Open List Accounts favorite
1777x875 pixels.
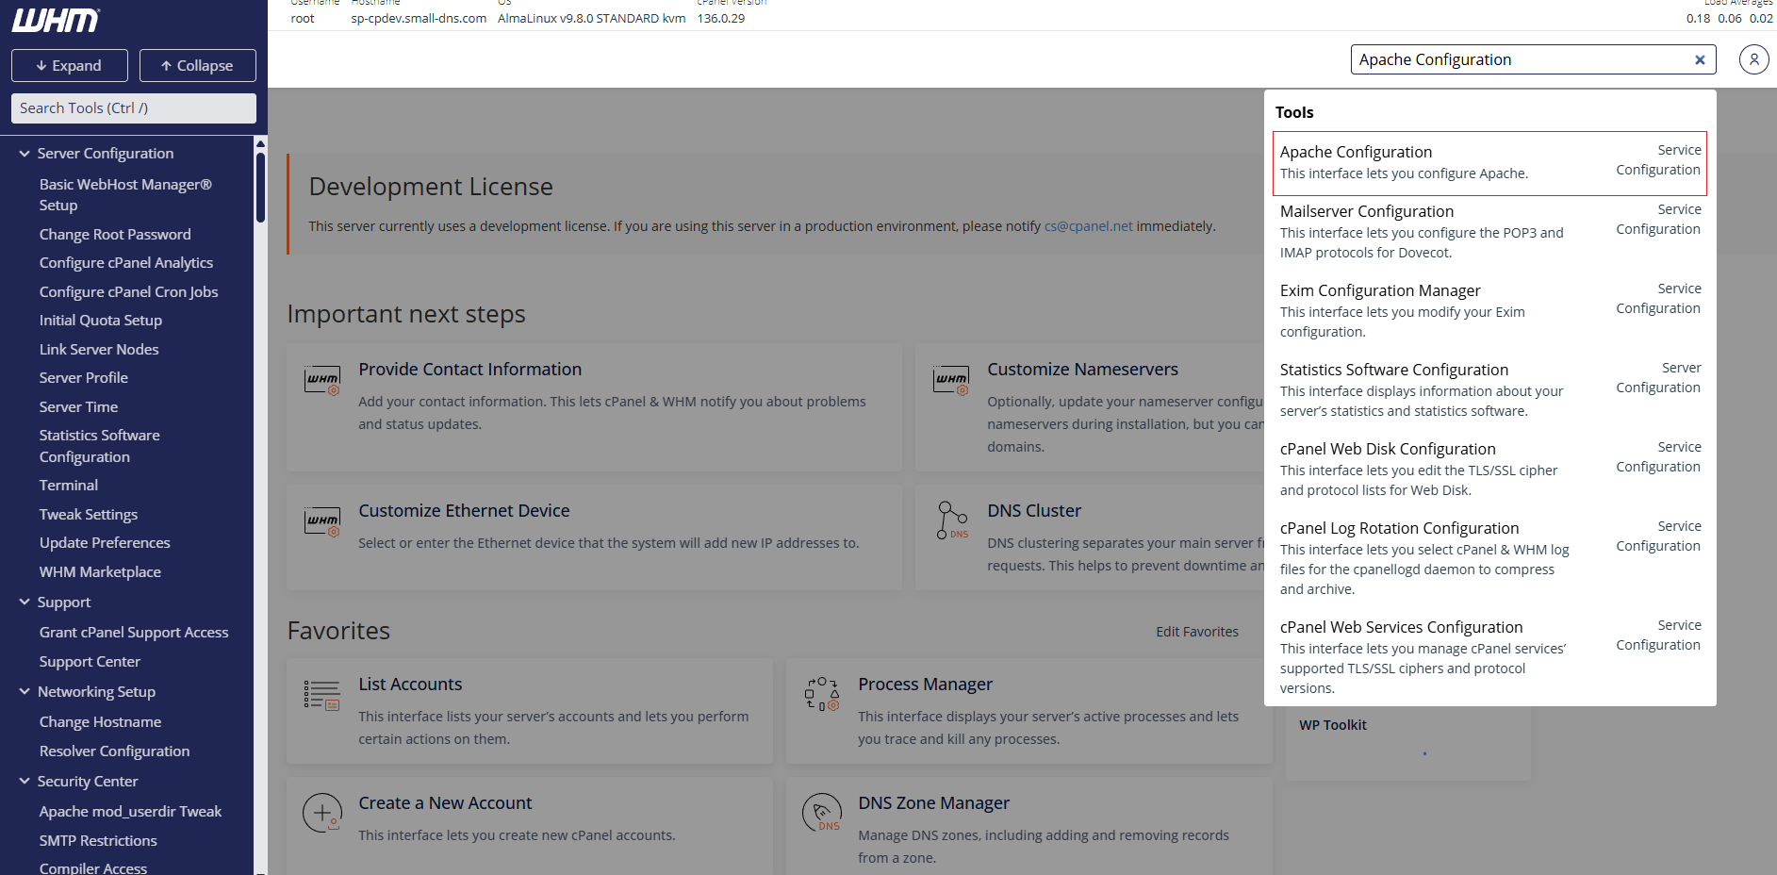pyautogui.click(x=410, y=685)
